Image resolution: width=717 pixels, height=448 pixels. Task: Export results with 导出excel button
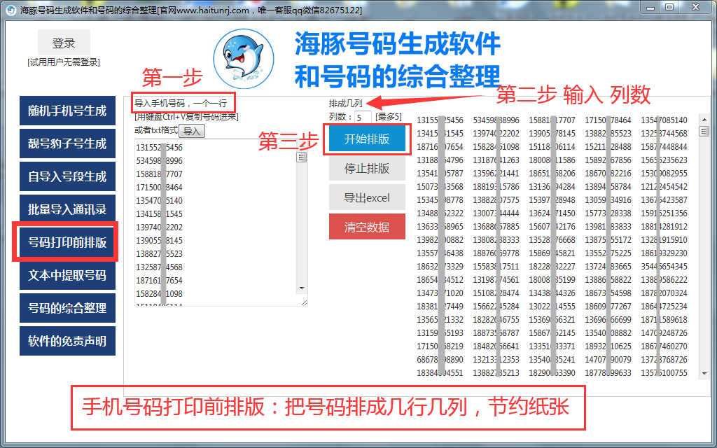point(367,197)
